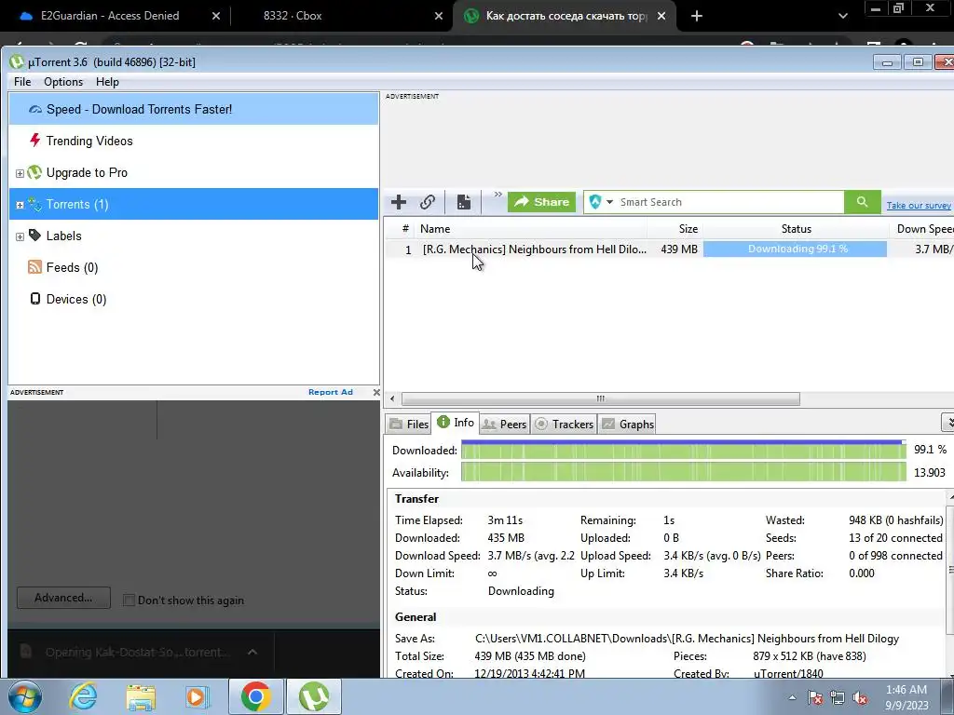The height and width of the screenshot is (715, 954).
Task: Open the Windows Start menu
Action: (24, 696)
